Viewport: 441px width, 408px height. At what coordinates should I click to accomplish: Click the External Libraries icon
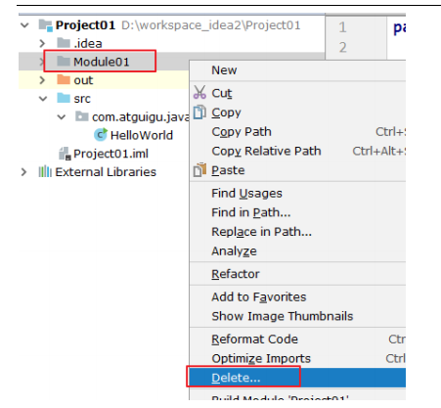coord(45,171)
